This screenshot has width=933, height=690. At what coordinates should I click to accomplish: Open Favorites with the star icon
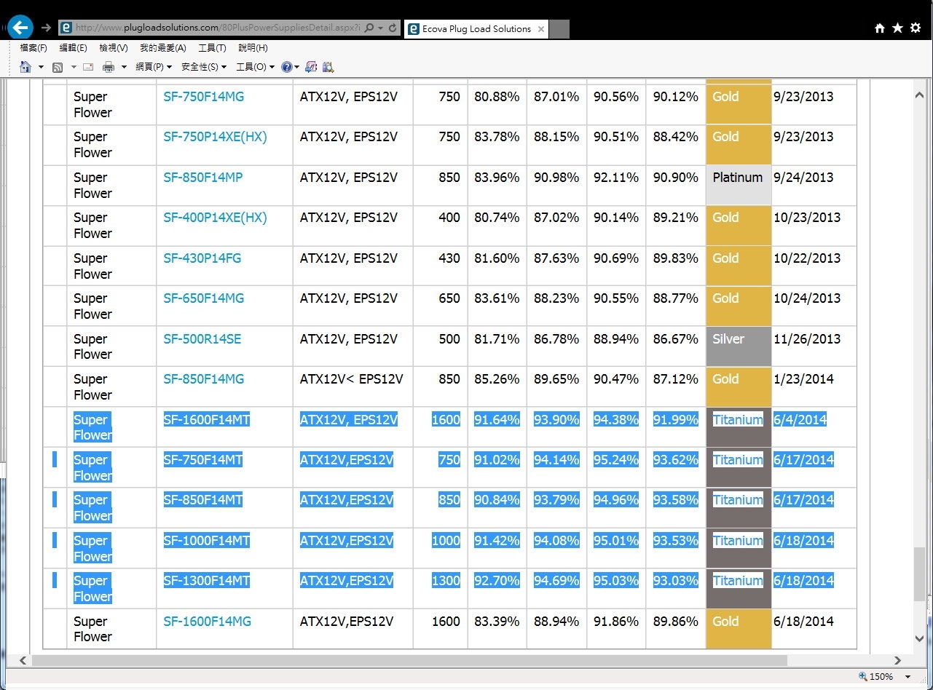(897, 28)
